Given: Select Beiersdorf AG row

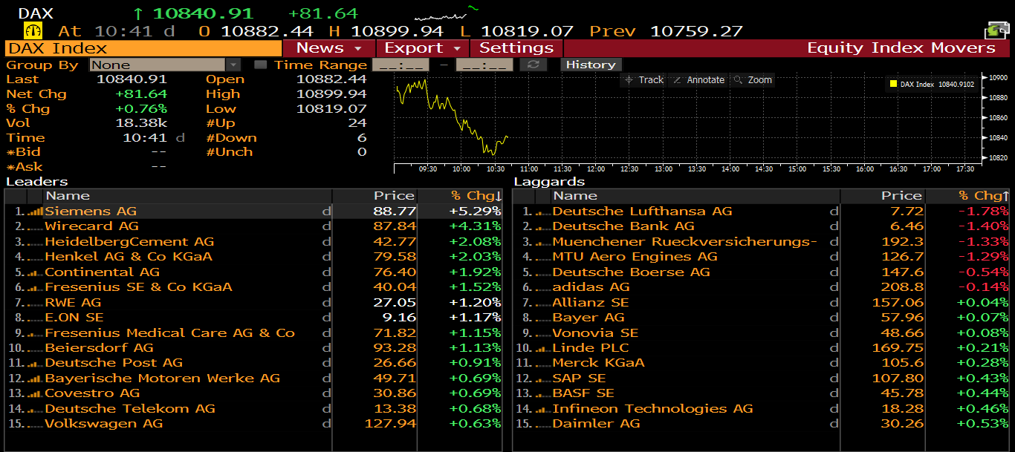Looking at the screenshot, I should [x=253, y=348].
